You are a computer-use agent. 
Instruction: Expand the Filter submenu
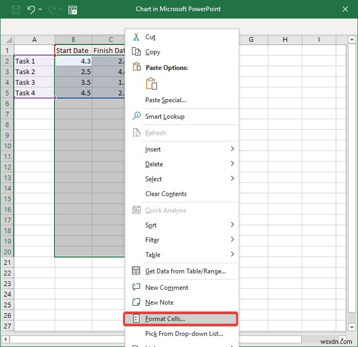pyautogui.click(x=232, y=239)
